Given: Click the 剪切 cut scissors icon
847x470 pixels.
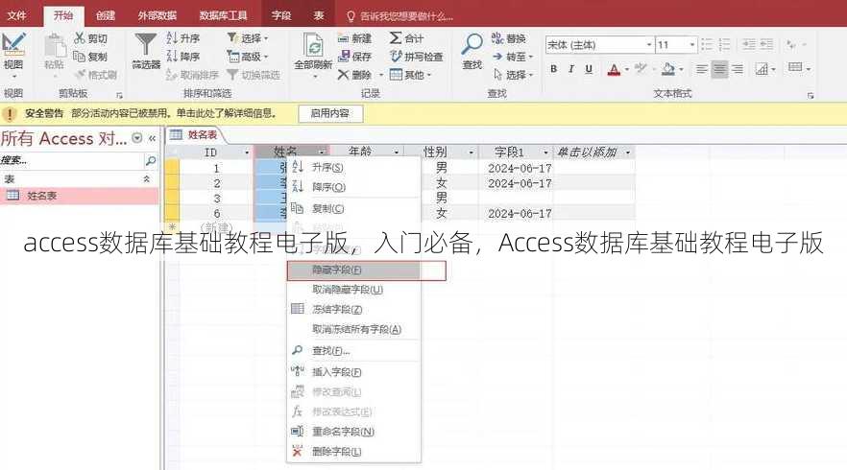Looking at the screenshot, I should pyautogui.click(x=80, y=38).
